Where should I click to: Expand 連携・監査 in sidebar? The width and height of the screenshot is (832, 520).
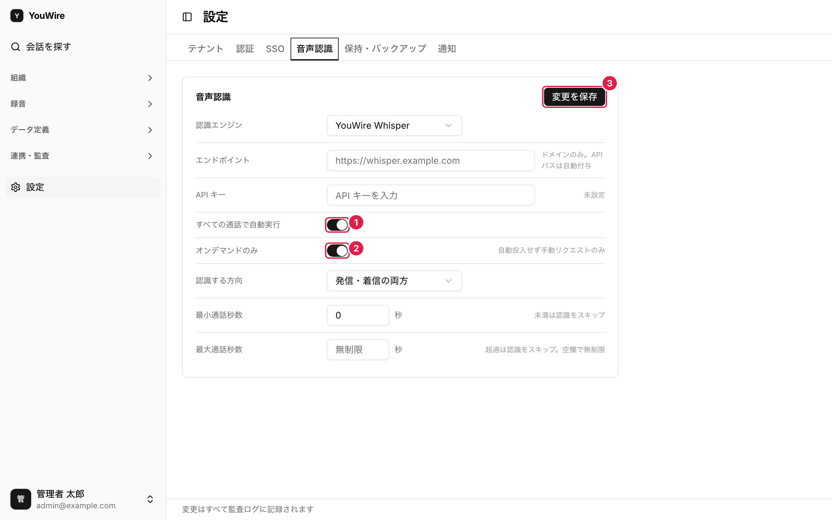pos(83,156)
